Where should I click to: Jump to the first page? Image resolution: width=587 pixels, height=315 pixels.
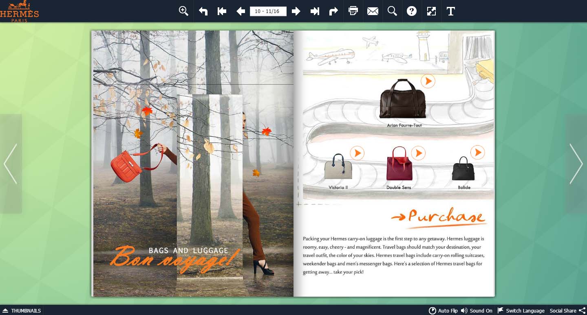click(x=222, y=11)
